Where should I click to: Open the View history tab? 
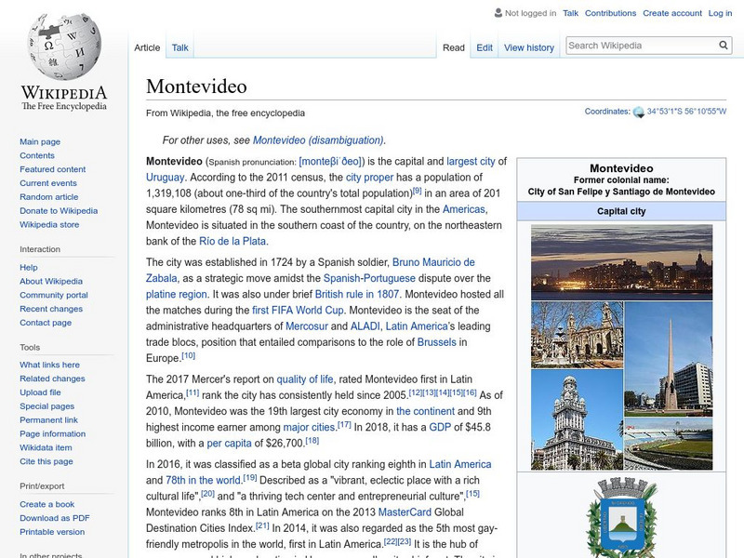(x=527, y=46)
